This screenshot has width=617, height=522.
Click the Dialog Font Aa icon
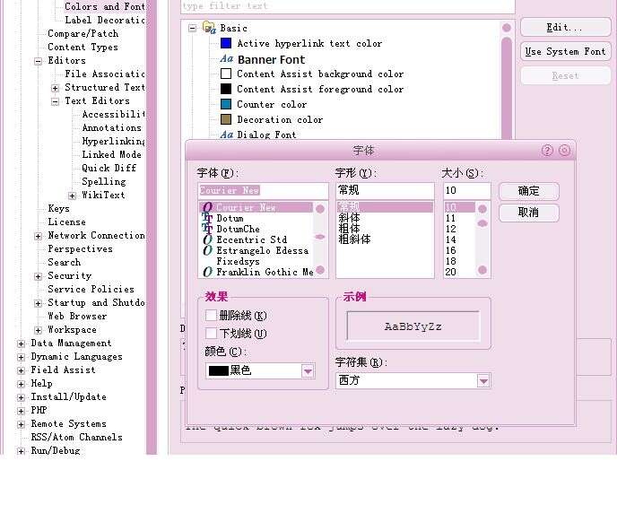point(227,135)
